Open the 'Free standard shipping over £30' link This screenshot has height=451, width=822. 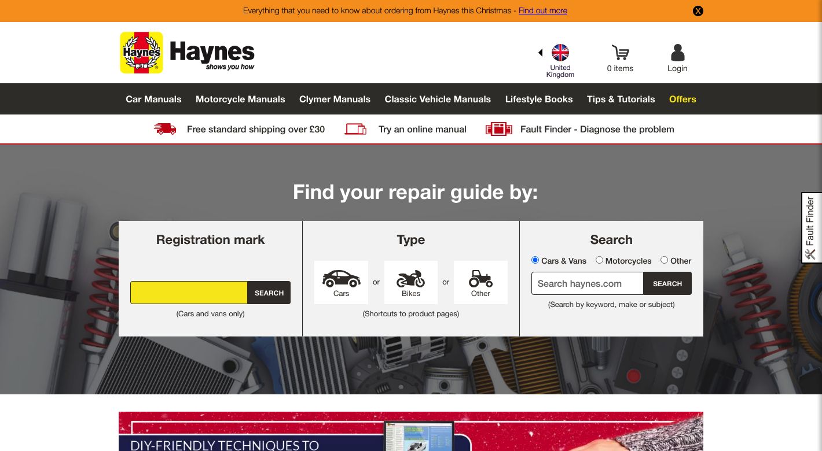[x=256, y=129]
